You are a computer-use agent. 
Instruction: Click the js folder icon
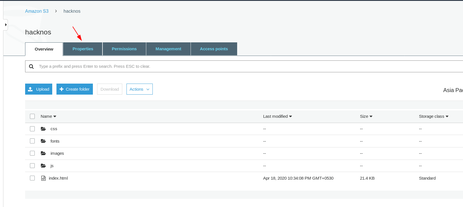43,166
